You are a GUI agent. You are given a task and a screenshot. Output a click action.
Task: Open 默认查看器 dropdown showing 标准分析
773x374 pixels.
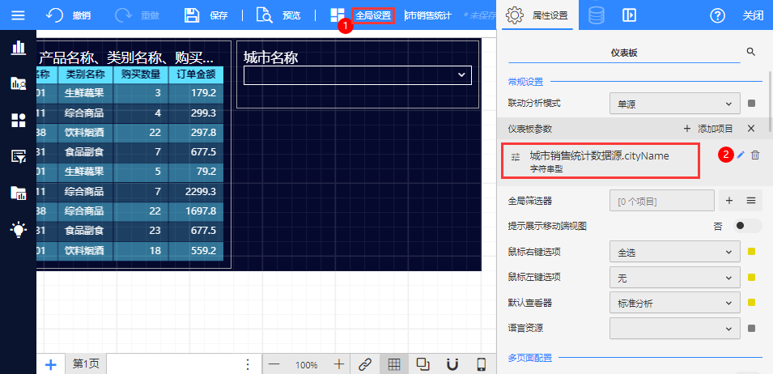pyautogui.click(x=674, y=304)
